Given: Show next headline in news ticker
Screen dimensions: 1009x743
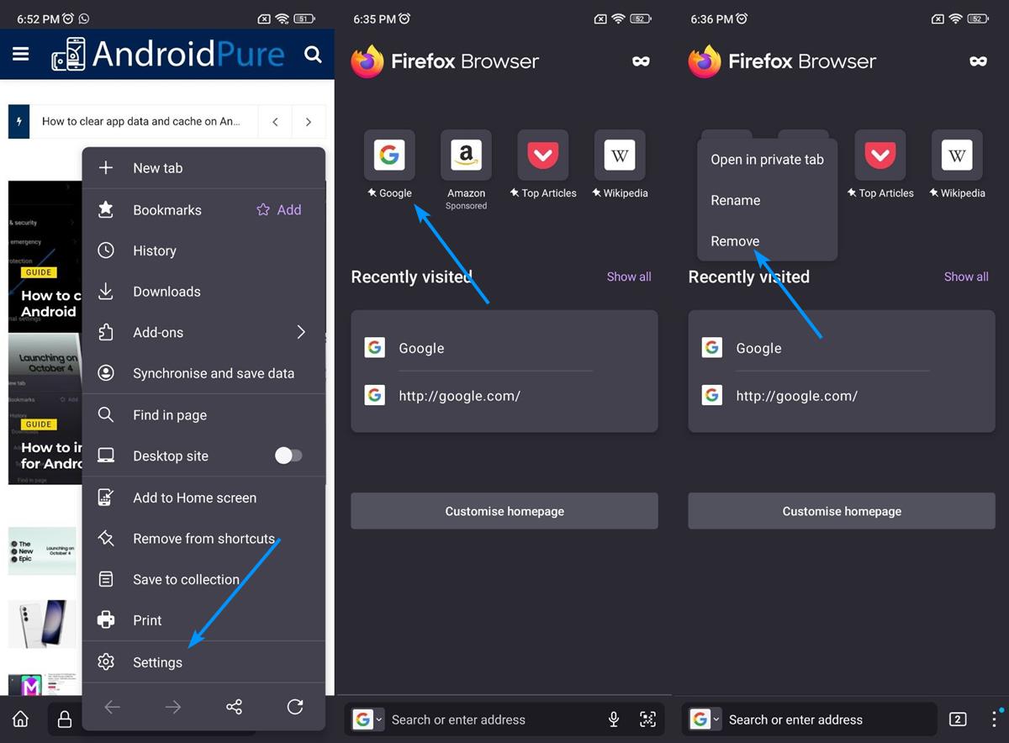Looking at the screenshot, I should click(x=309, y=122).
